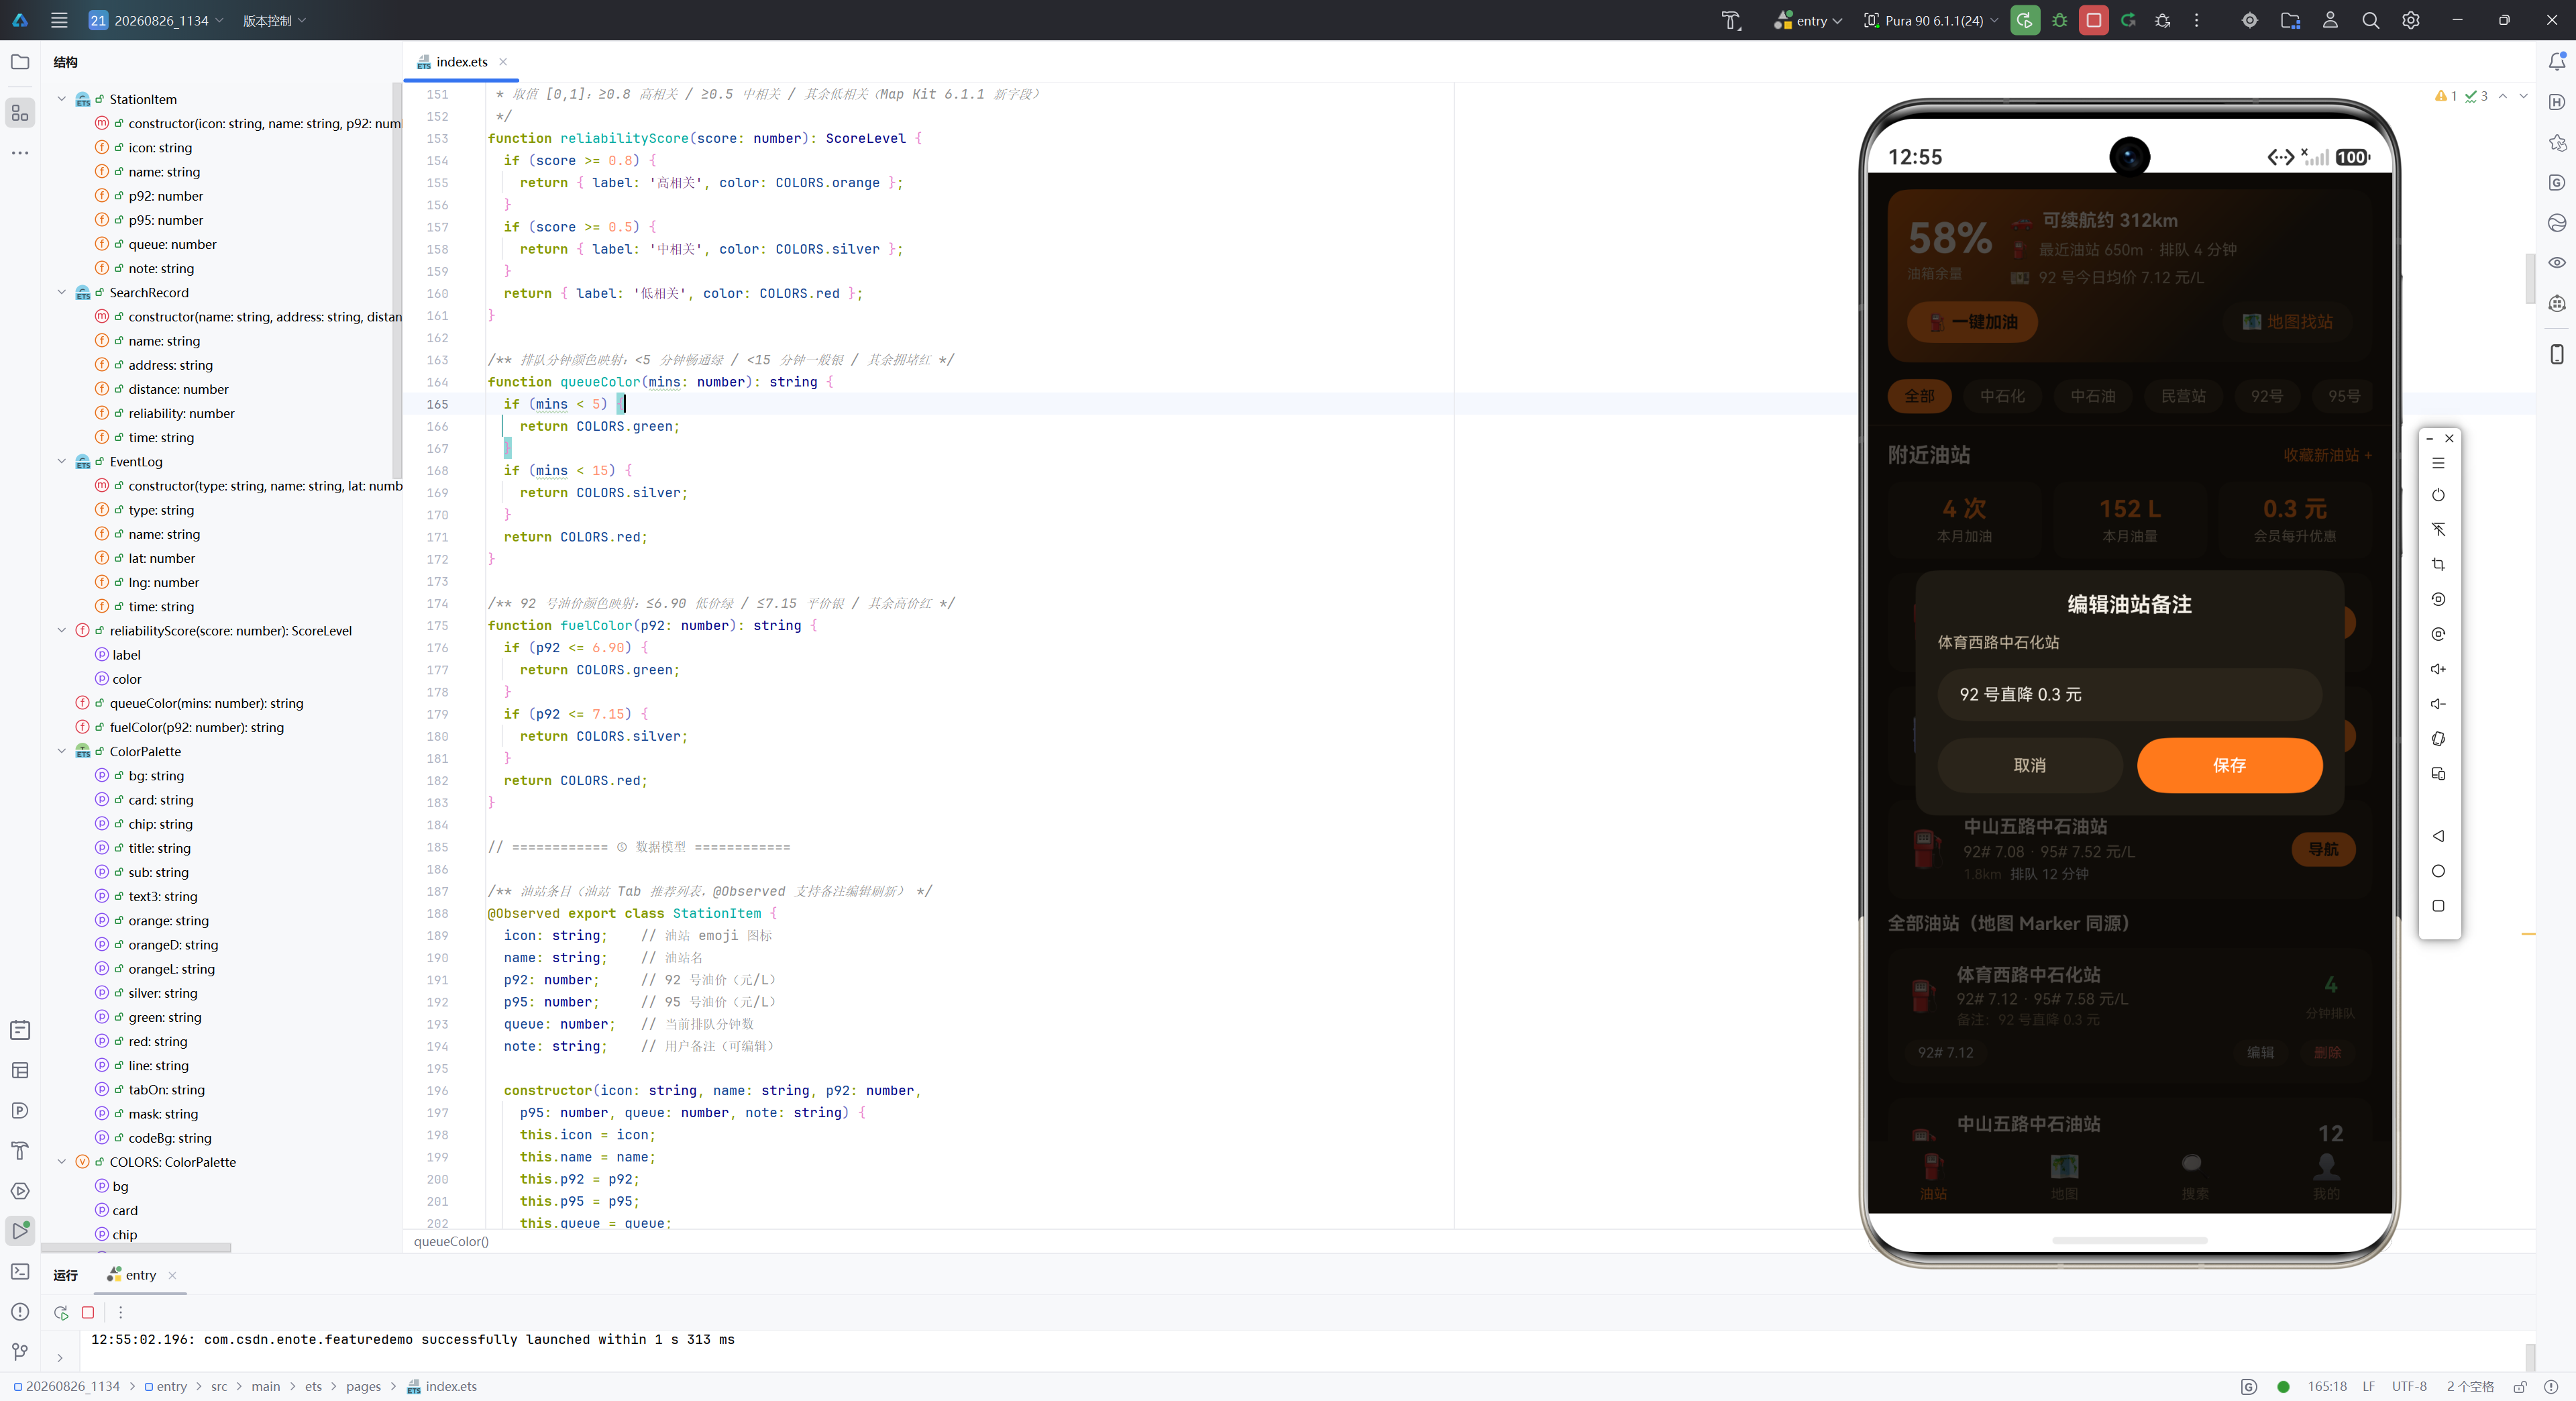Click the pages breadcrumb in path bar
This screenshot has width=2576, height=1401.
tap(363, 1386)
